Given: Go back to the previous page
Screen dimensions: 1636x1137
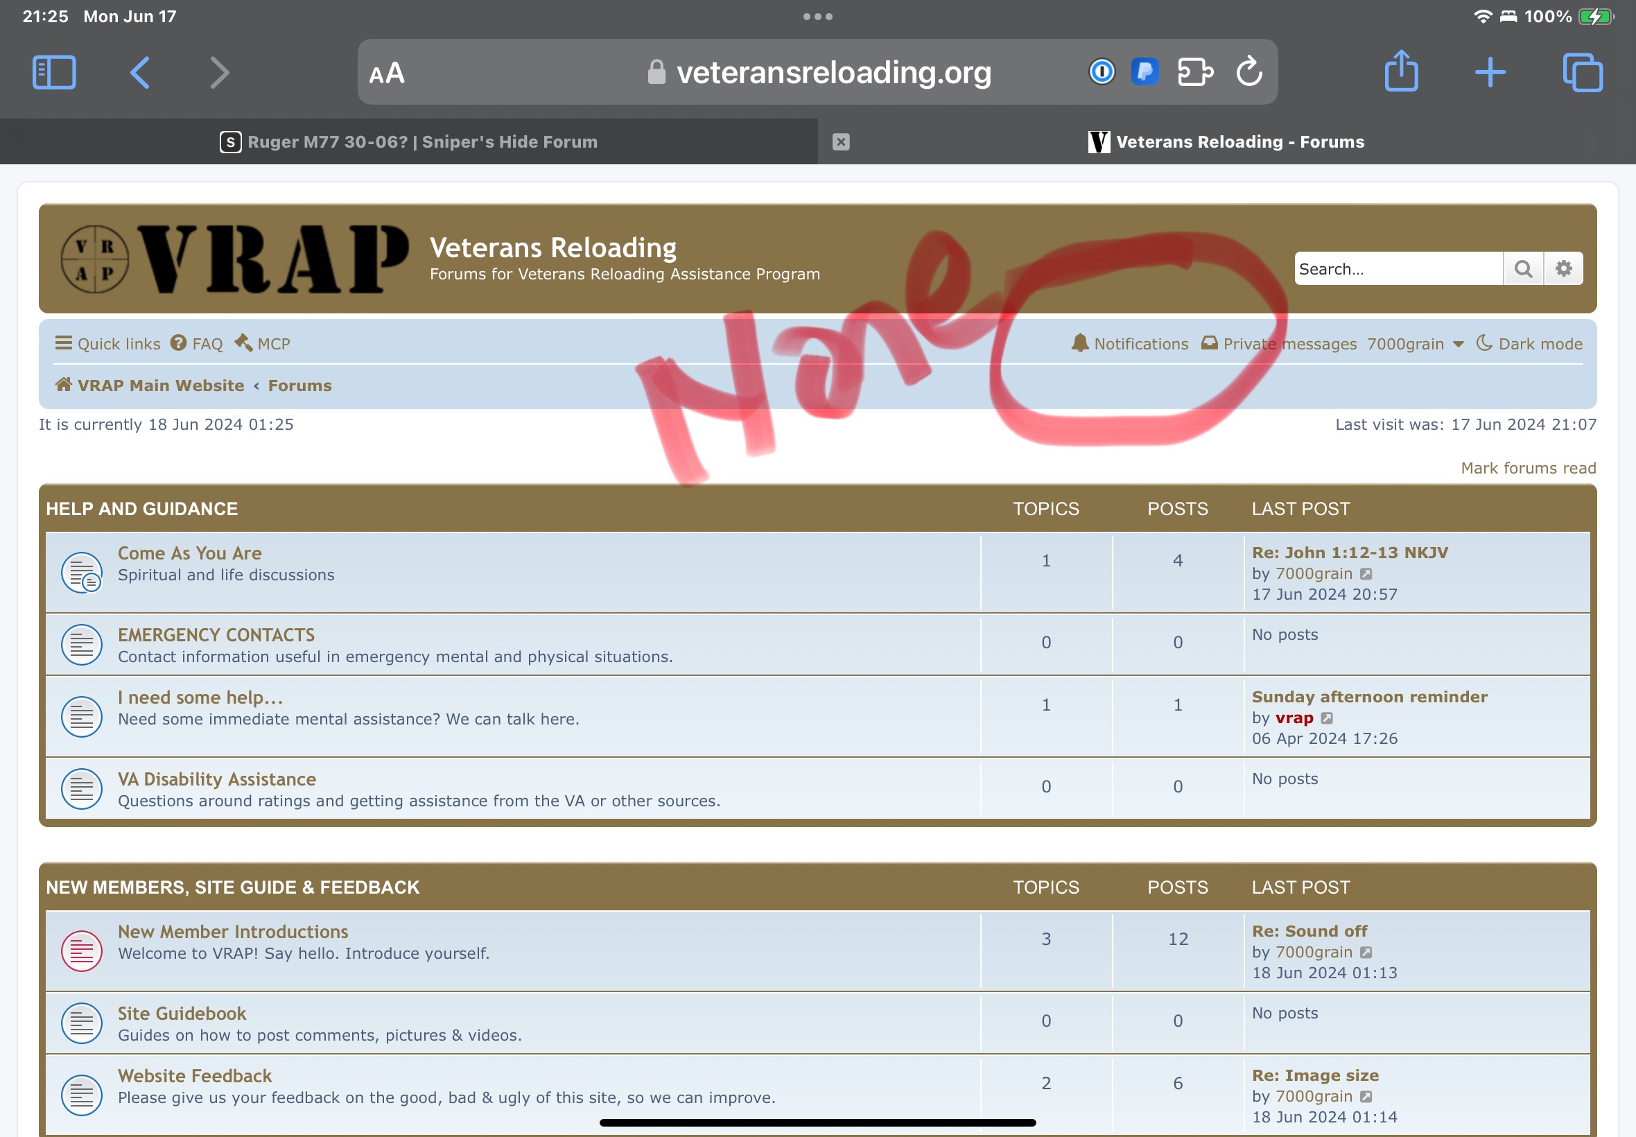Looking at the screenshot, I should (x=139, y=73).
